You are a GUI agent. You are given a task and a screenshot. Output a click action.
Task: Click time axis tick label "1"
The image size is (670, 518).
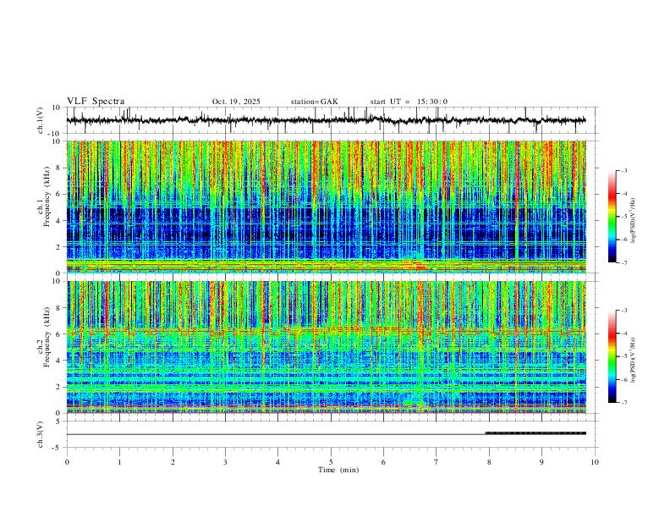click(119, 462)
